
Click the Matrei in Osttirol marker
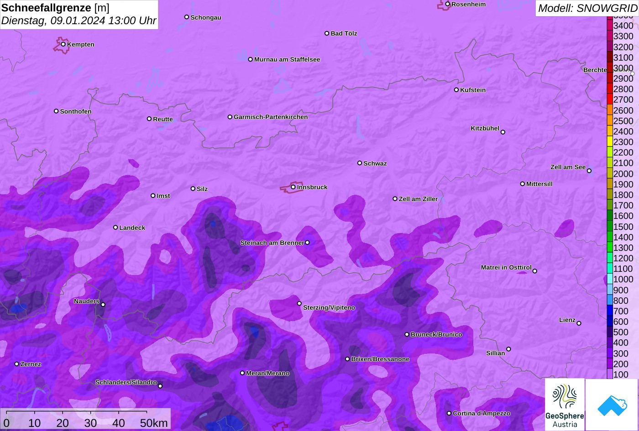click(535, 271)
